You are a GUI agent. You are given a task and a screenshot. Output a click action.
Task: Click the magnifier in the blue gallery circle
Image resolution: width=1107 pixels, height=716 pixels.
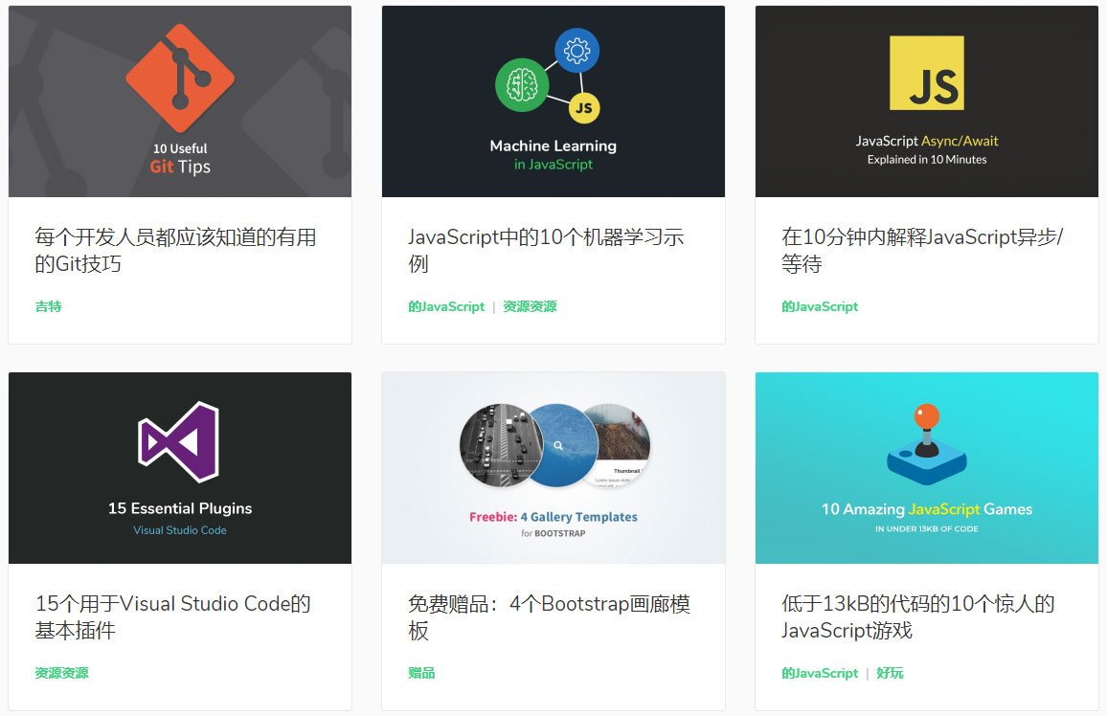click(x=557, y=446)
